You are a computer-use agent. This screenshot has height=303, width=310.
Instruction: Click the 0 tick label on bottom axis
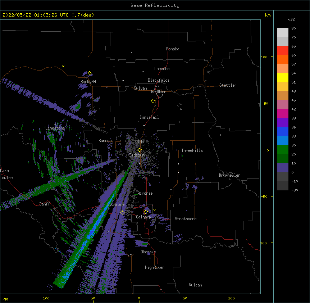point(139,298)
